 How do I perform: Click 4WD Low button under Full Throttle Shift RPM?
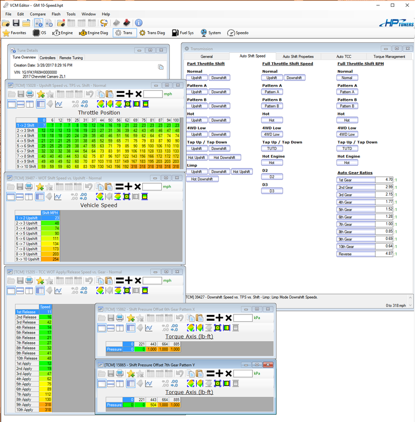coord(347,135)
